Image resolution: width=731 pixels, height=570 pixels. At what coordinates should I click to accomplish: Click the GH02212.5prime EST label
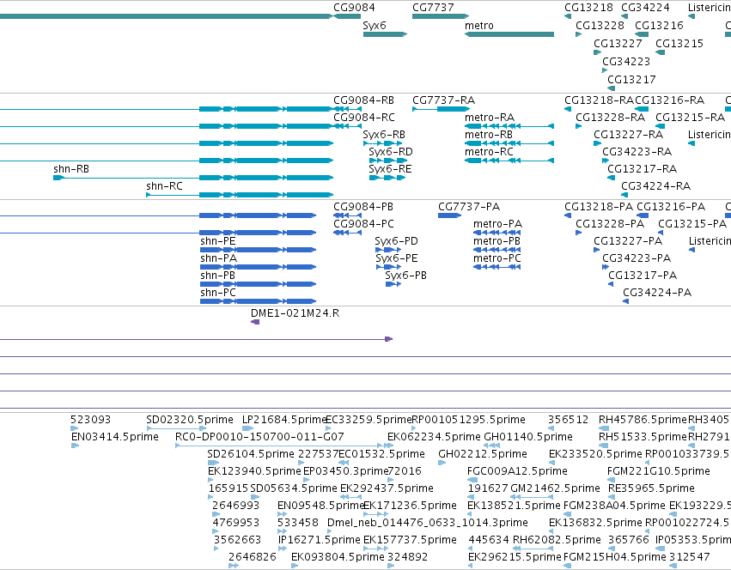[x=483, y=454]
